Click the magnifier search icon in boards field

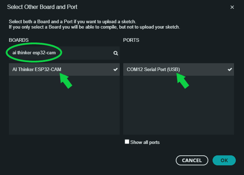point(116,53)
